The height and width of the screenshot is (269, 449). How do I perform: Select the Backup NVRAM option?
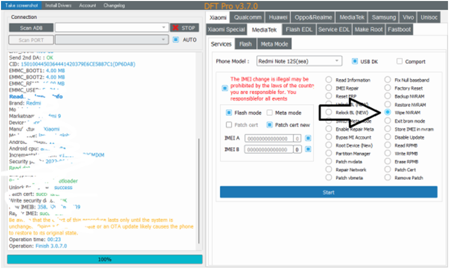pos(388,96)
